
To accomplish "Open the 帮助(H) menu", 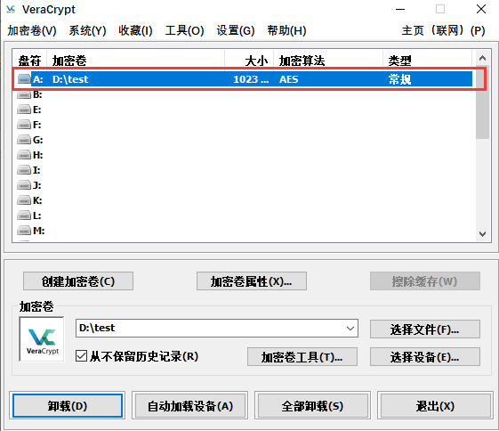I will pyautogui.click(x=286, y=30).
